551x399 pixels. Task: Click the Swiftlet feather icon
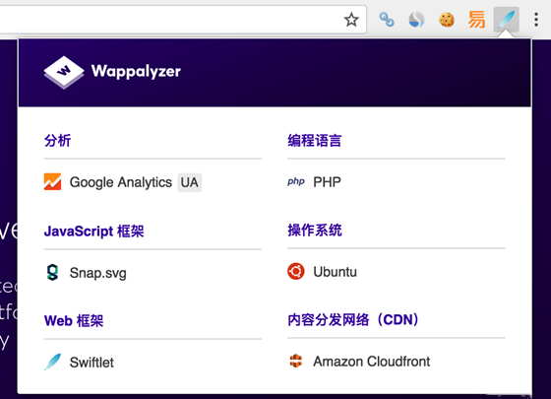click(52, 363)
